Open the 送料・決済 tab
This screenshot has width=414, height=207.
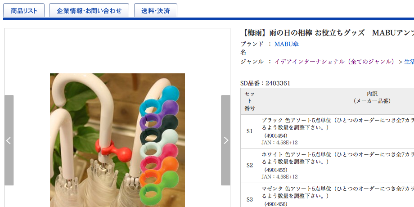(x=156, y=11)
